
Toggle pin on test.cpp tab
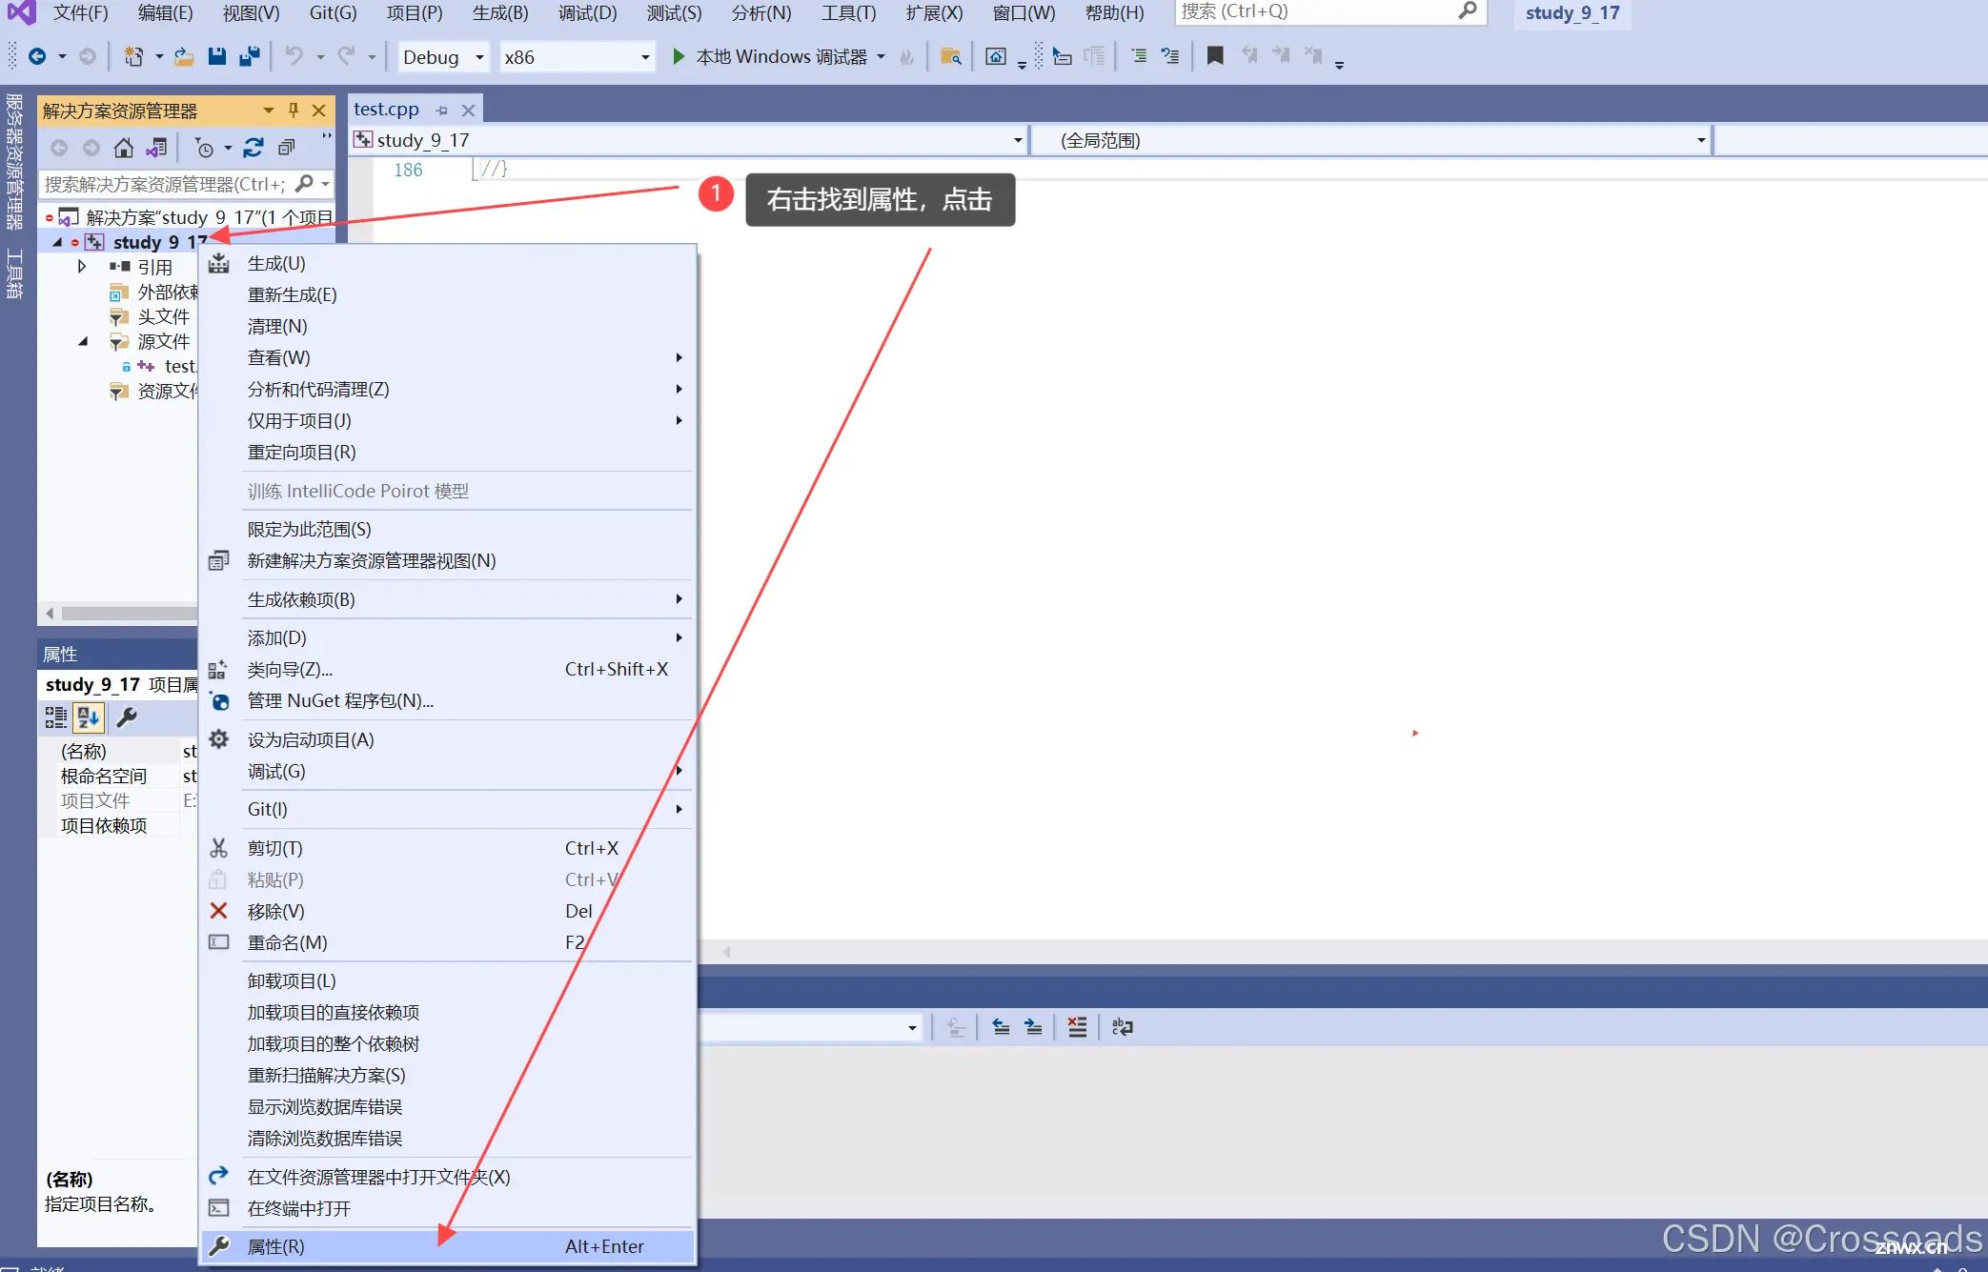pos(441,111)
